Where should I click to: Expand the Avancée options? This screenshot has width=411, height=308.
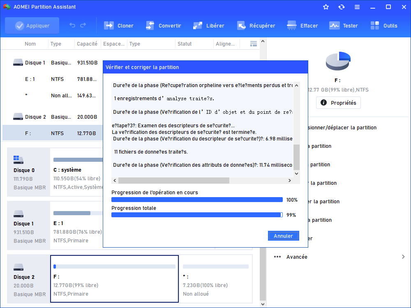pyautogui.click(x=297, y=257)
